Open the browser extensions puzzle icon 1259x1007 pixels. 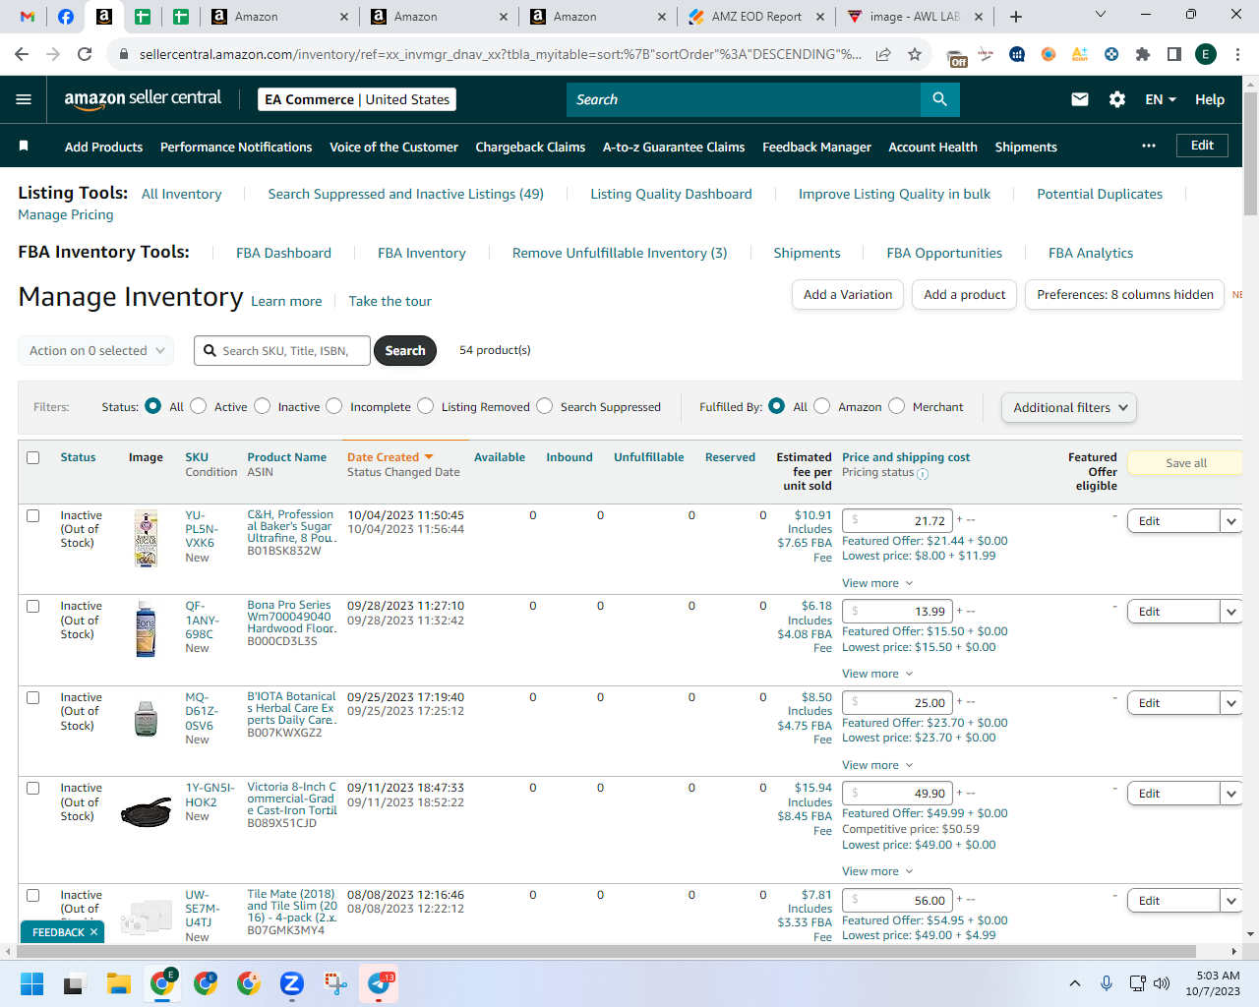1143,54
